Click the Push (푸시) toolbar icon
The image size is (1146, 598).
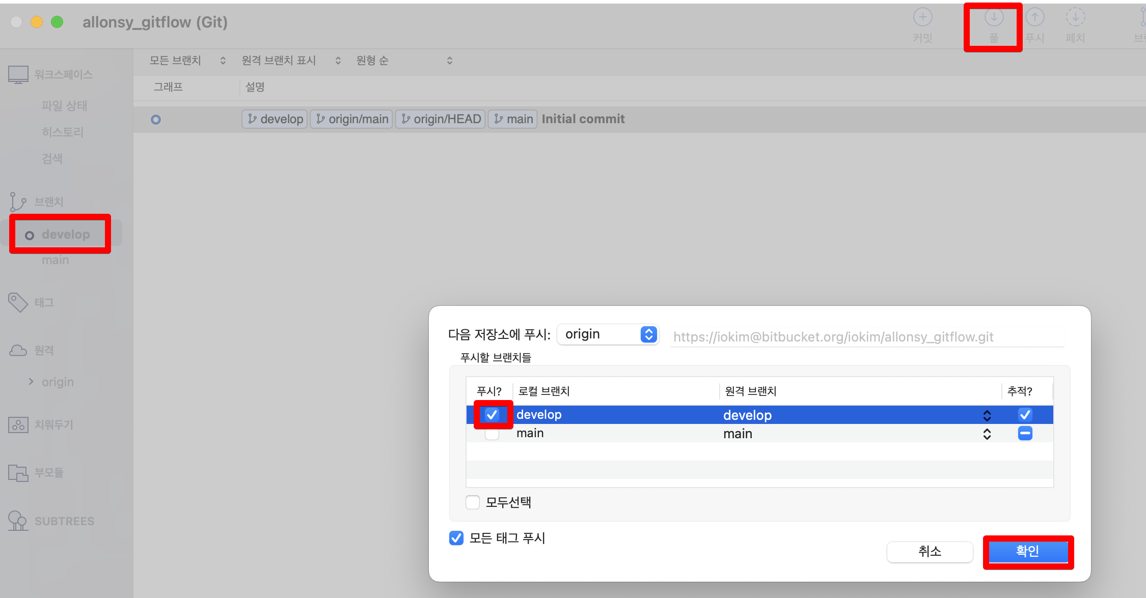tap(1034, 18)
